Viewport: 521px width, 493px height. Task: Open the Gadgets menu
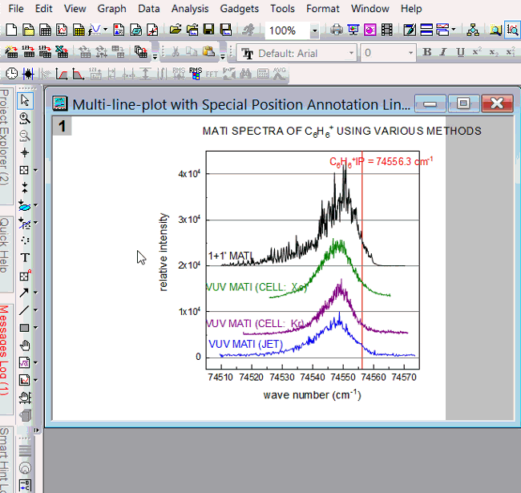[240, 9]
